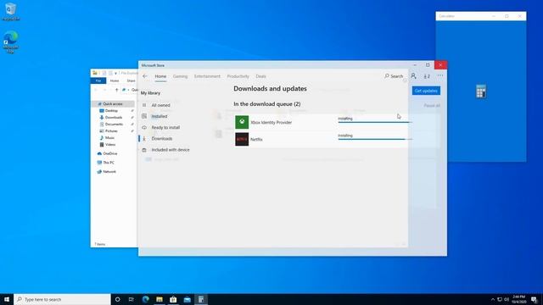Click the Xbox Identity Provider app icon
Screen dimensions: 543x305
[242, 122]
